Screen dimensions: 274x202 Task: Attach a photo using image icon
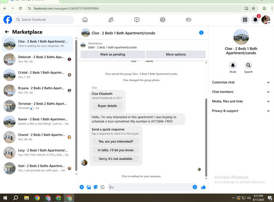89,187
